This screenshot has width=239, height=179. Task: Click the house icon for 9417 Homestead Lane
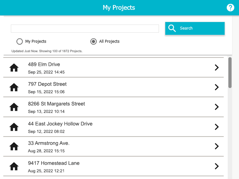(x=14, y=166)
